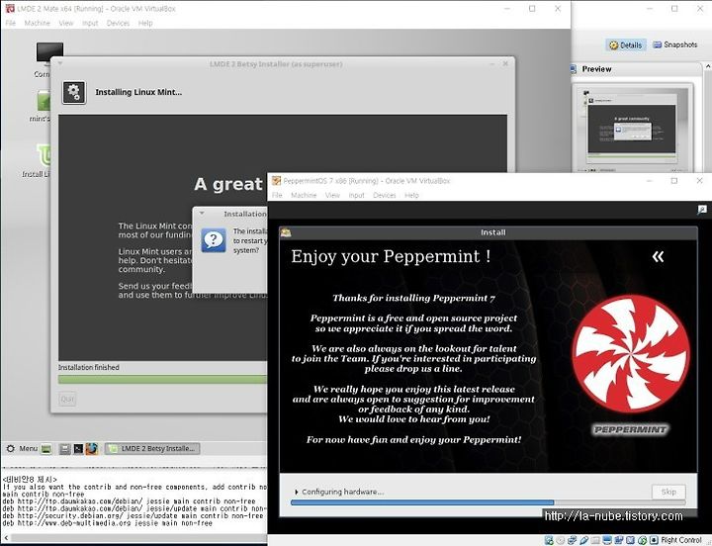Image resolution: width=712 pixels, height=546 pixels.
Task: Toggle mouse integration green arrow icon
Action: pos(642,540)
